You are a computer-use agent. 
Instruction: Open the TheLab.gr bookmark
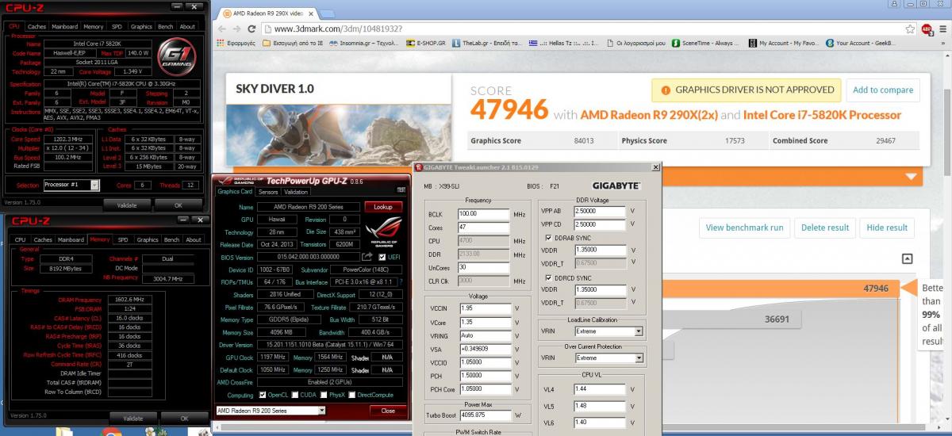coord(487,44)
